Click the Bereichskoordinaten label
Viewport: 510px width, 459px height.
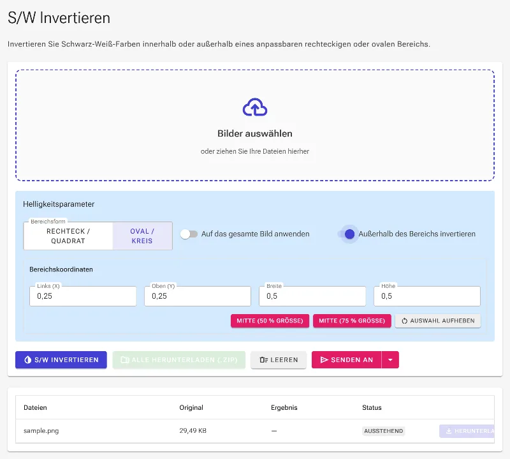(61, 269)
